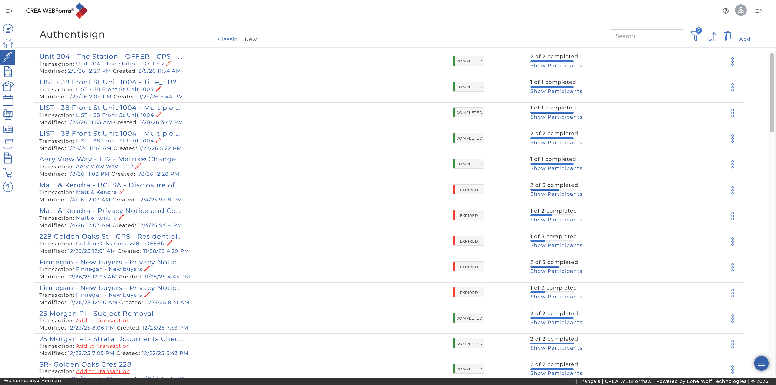This screenshot has width=776, height=385.
Task: Open SR- Golden Oaks Cres 228 signing
Action: 85,364
